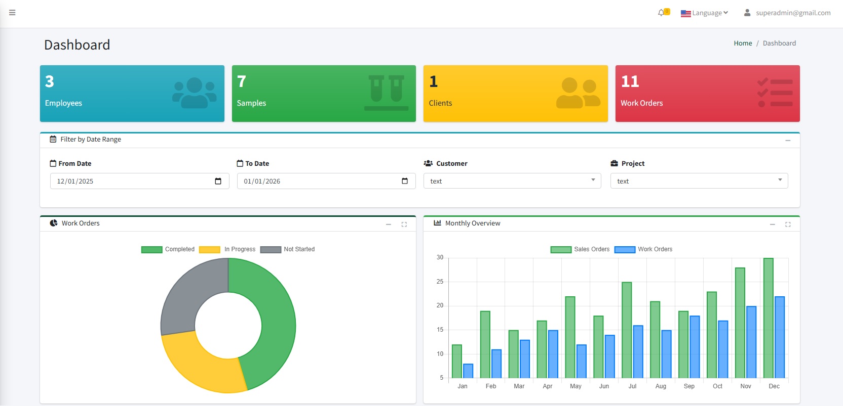The height and width of the screenshot is (406, 843).
Task: Open the Language dropdown
Action: (x=704, y=13)
